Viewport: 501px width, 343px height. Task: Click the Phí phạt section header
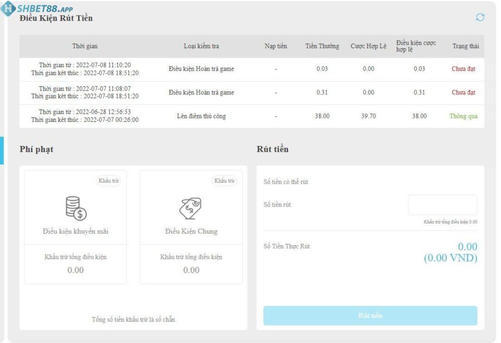(x=35, y=148)
